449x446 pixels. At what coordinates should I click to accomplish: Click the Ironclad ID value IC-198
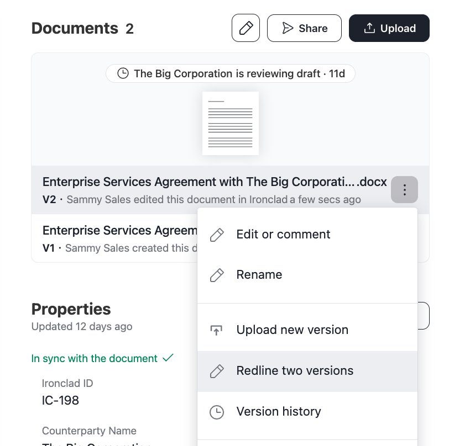click(60, 400)
